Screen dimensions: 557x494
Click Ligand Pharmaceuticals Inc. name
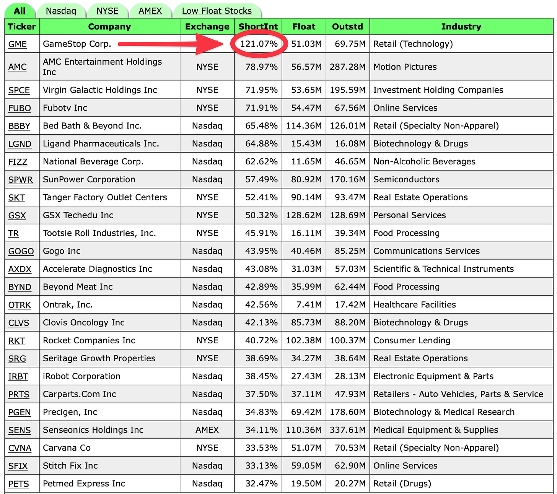point(101,144)
